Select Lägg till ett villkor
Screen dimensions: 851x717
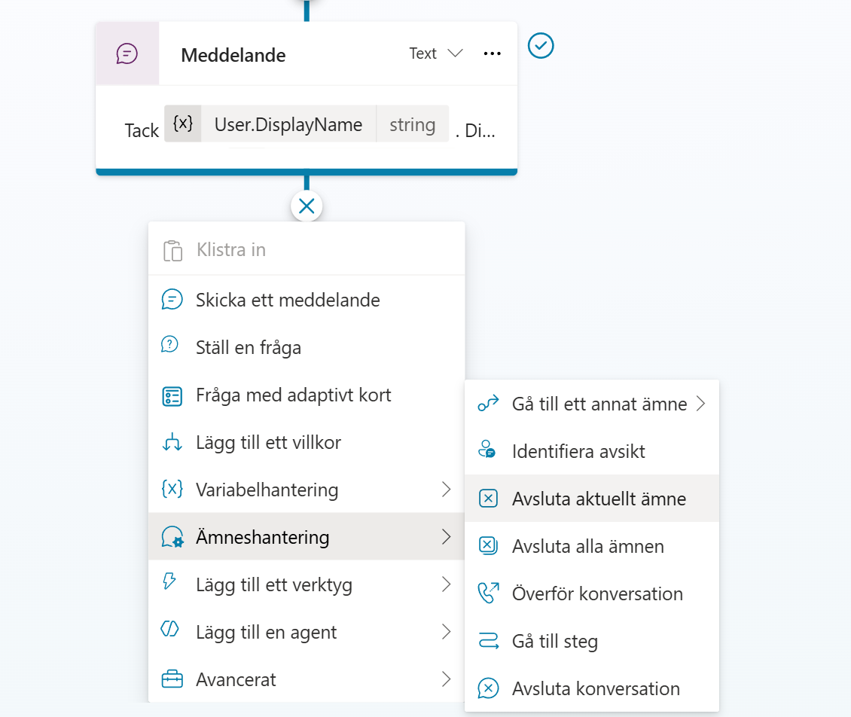pyautogui.click(x=307, y=442)
